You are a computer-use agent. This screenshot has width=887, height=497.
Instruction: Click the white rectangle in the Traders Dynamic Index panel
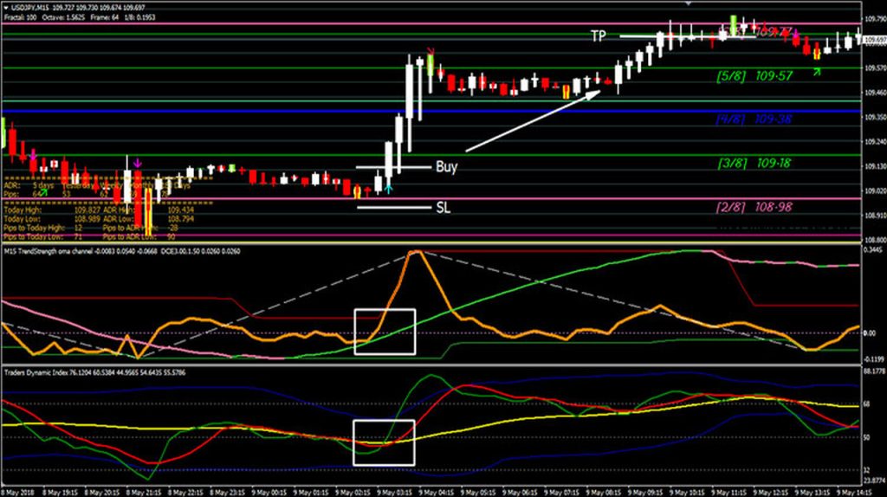click(385, 442)
